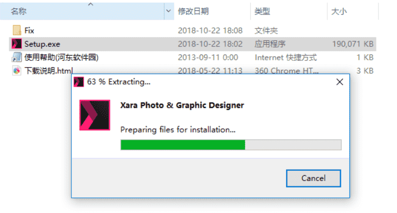Image resolution: width=397 pixels, height=213 pixels.
Task: Select the Setup.exe file name
Action: point(42,44)
